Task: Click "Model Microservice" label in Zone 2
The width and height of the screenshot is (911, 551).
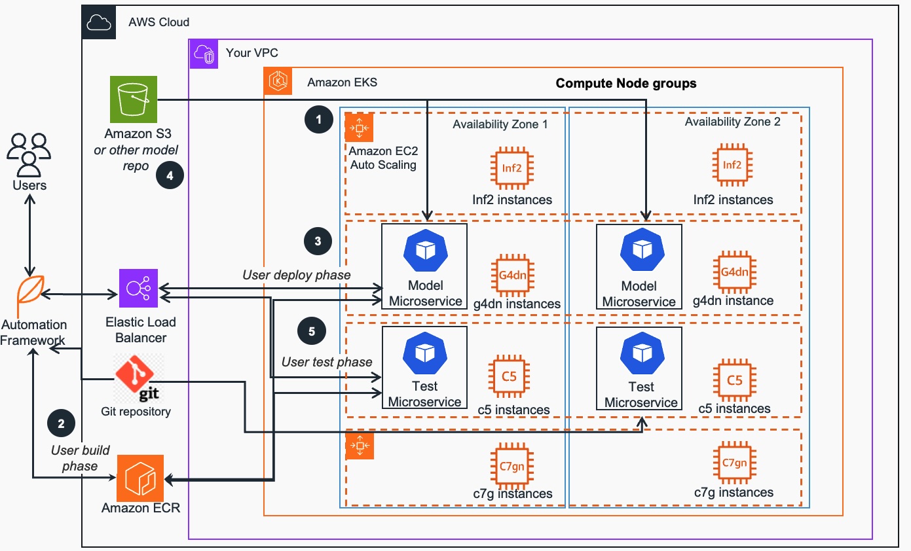Action: point(639,294)
